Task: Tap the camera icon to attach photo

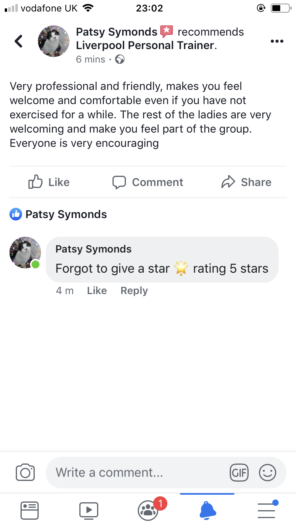Action: click(25, 472)
